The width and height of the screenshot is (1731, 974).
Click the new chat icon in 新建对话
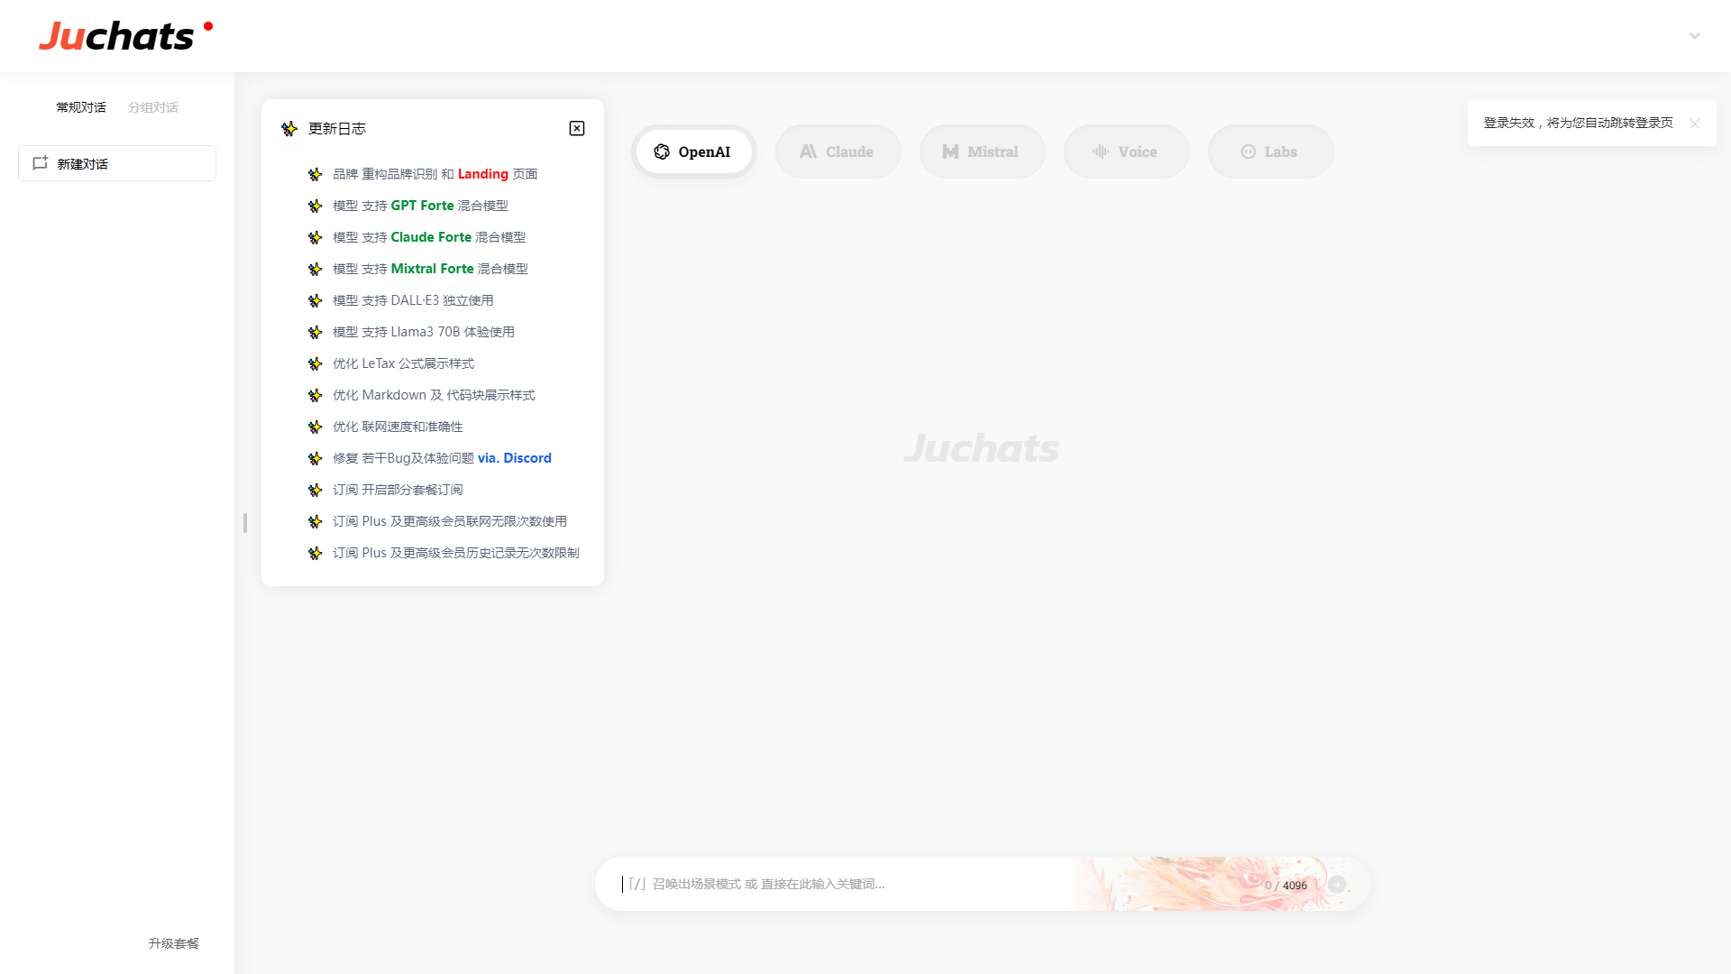(41, 163)
